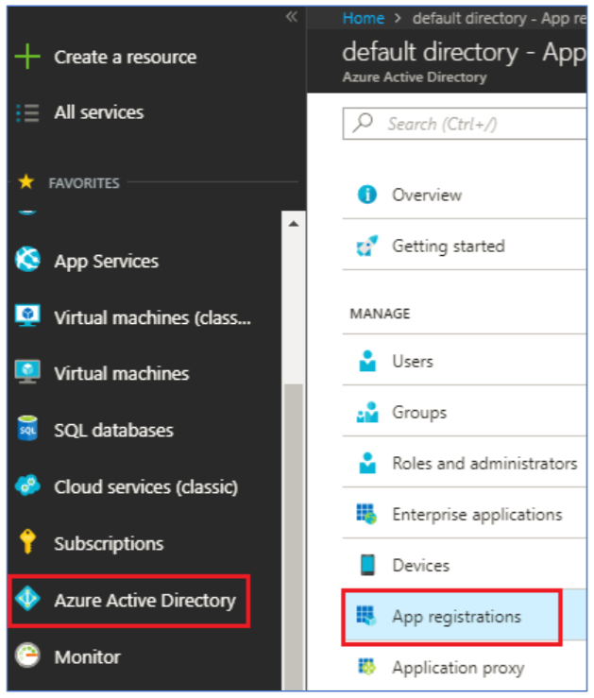Click the Virtual machines monitor icon
This screenshot has height=698, width=594.
click(x=27, y=372)
